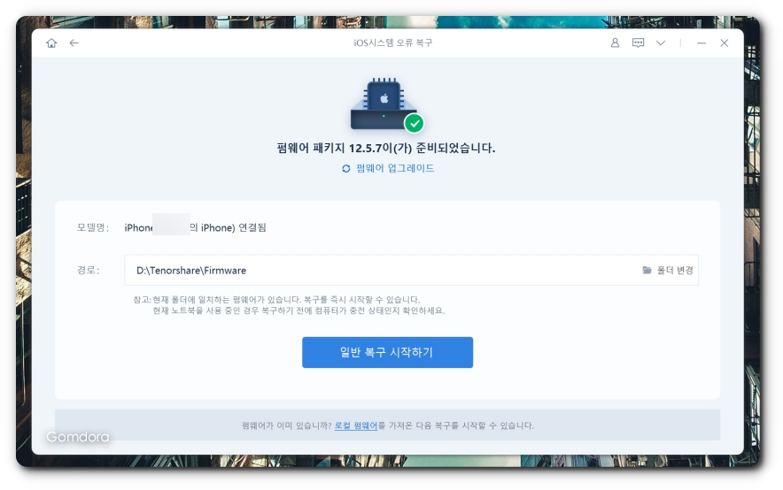Close the iOS repair window
The width and height of the screenshot is (783, 490).
724,43
